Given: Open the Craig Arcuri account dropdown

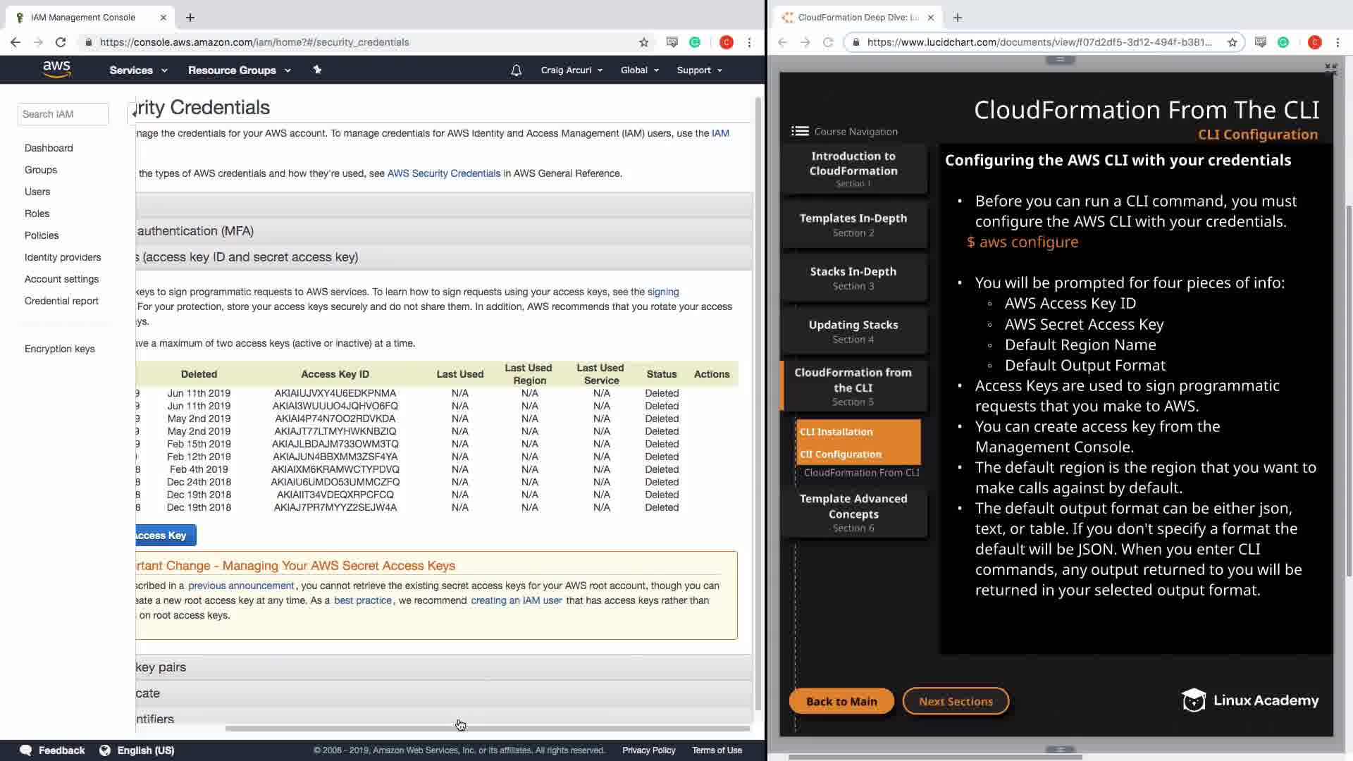Looking at the screenshot, I should pyautogui.click(x=571, y=70).
